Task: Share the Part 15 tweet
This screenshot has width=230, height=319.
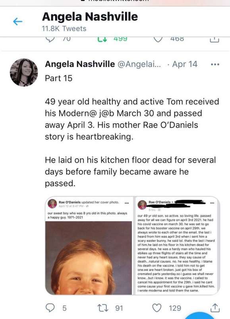Action: pyautogui.click(x=215, y=308)
